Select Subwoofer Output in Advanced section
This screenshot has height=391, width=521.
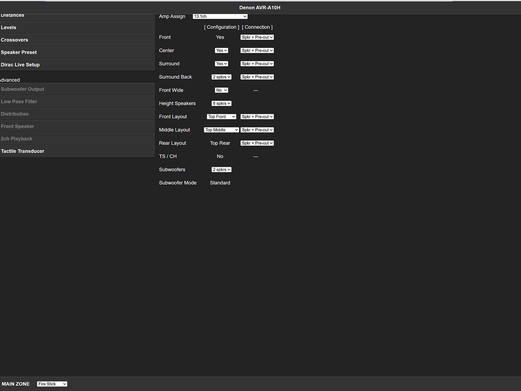77,89
